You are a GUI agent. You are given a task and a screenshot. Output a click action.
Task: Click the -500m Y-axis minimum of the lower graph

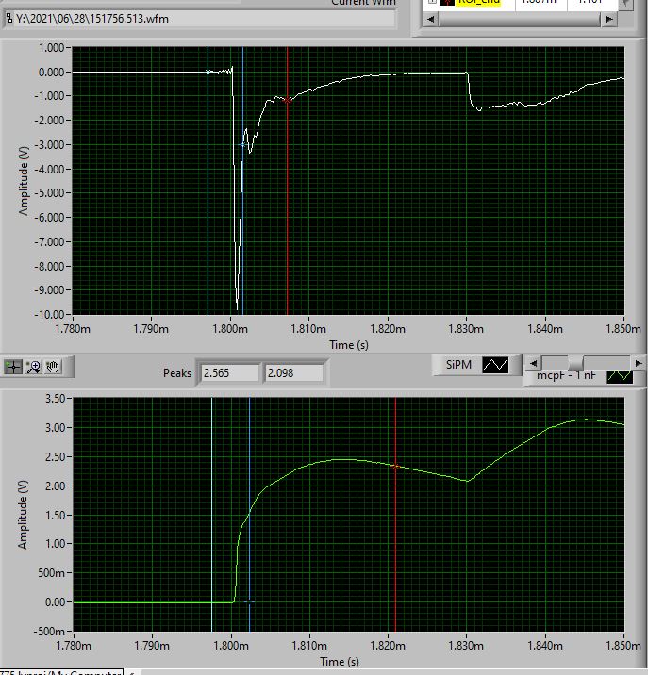coord(49,632)
